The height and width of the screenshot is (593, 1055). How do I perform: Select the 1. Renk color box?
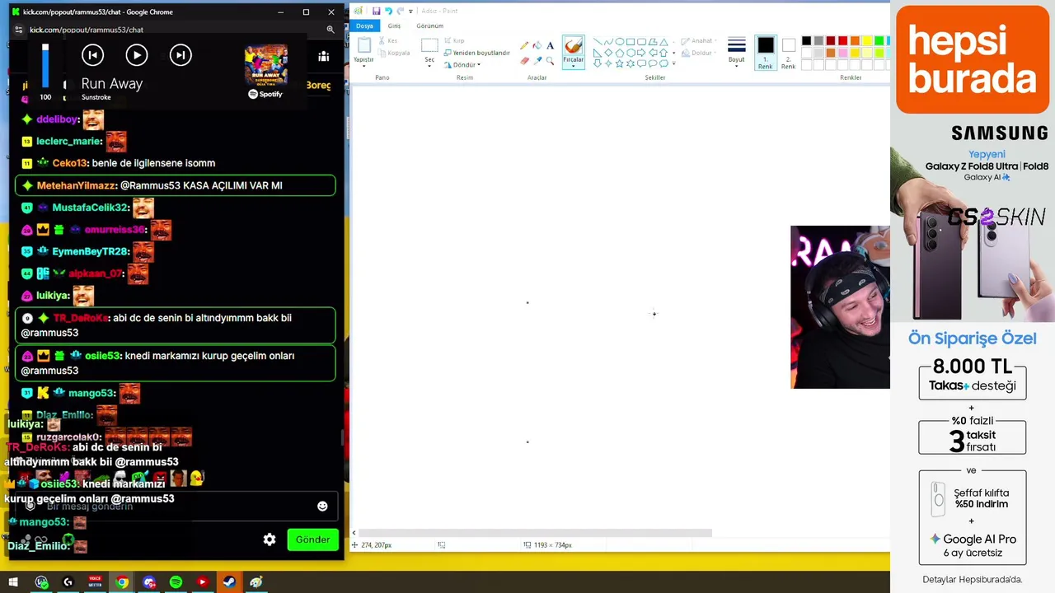pos(766,53)
